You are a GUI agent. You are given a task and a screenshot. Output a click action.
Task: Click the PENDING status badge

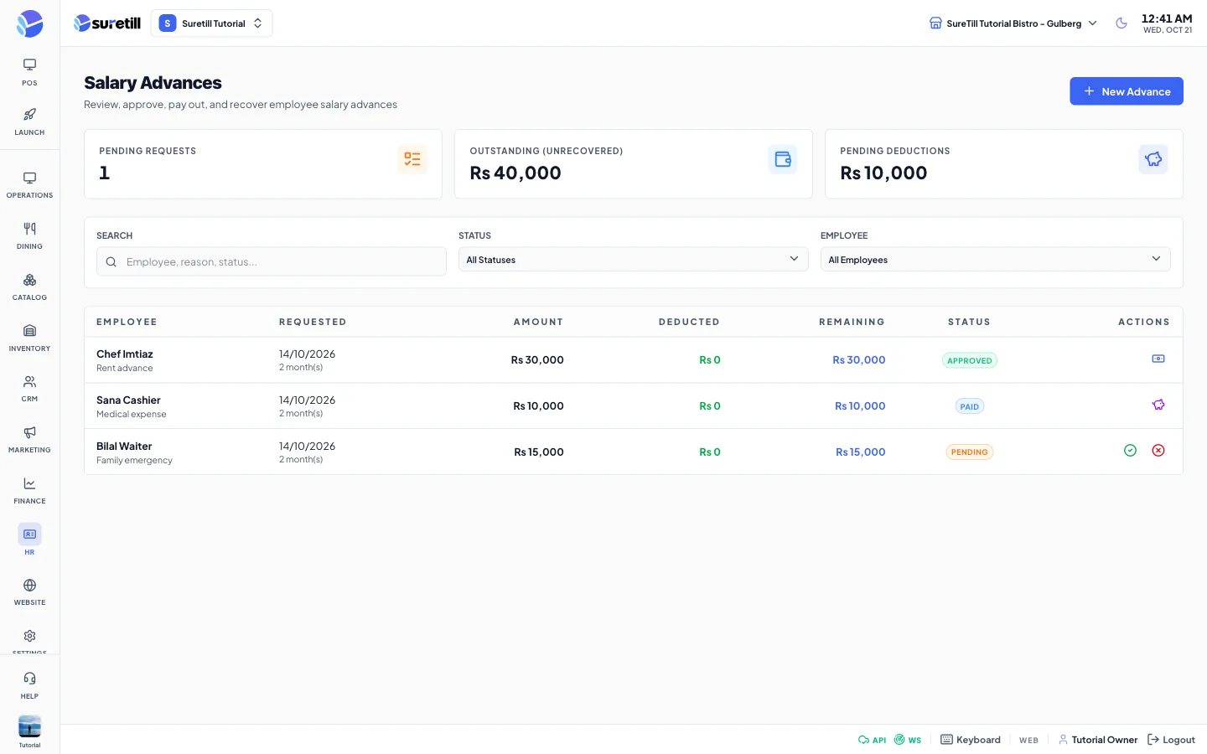970,452
